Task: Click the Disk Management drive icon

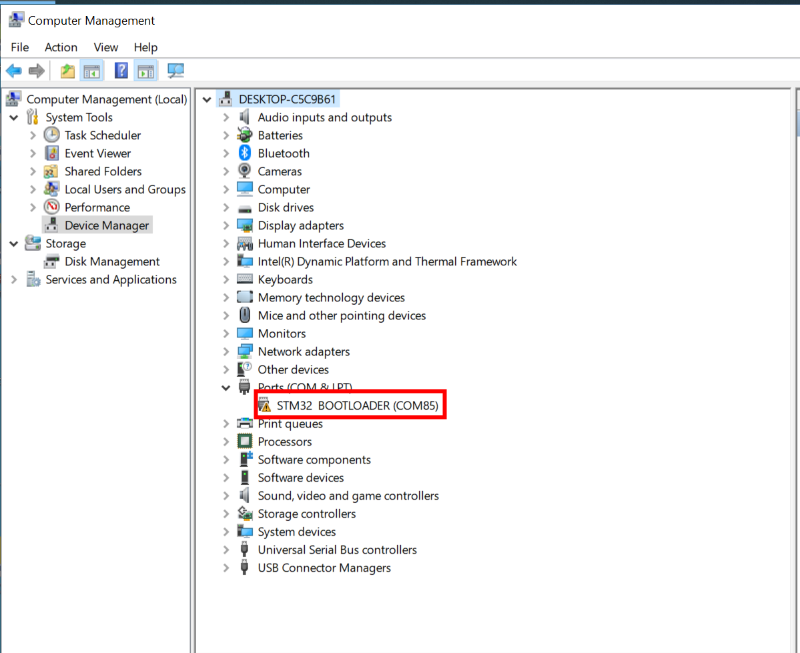Action: (51, 261)
